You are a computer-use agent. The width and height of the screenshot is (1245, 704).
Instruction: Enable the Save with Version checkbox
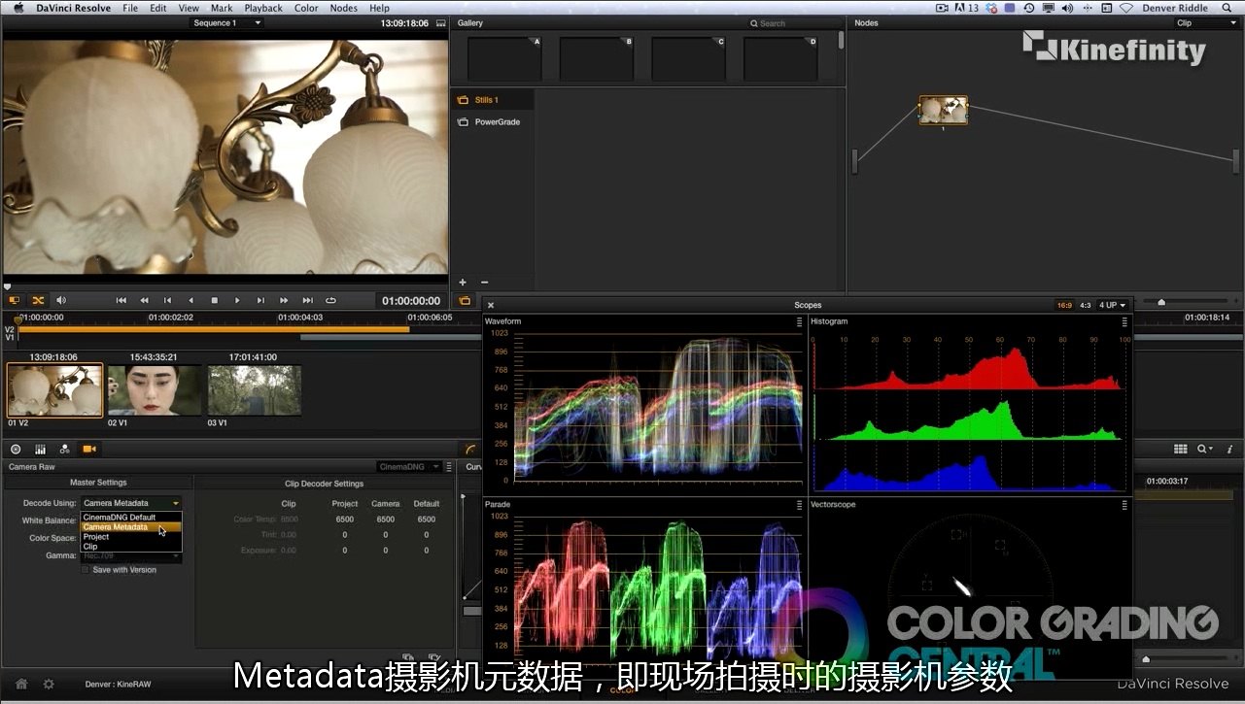click(86, 570)
